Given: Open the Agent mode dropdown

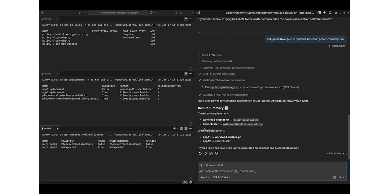Looking at the screenshot, I should [205, 177].
